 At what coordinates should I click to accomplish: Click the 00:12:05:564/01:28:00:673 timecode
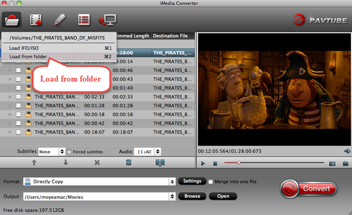coord(230,151)
